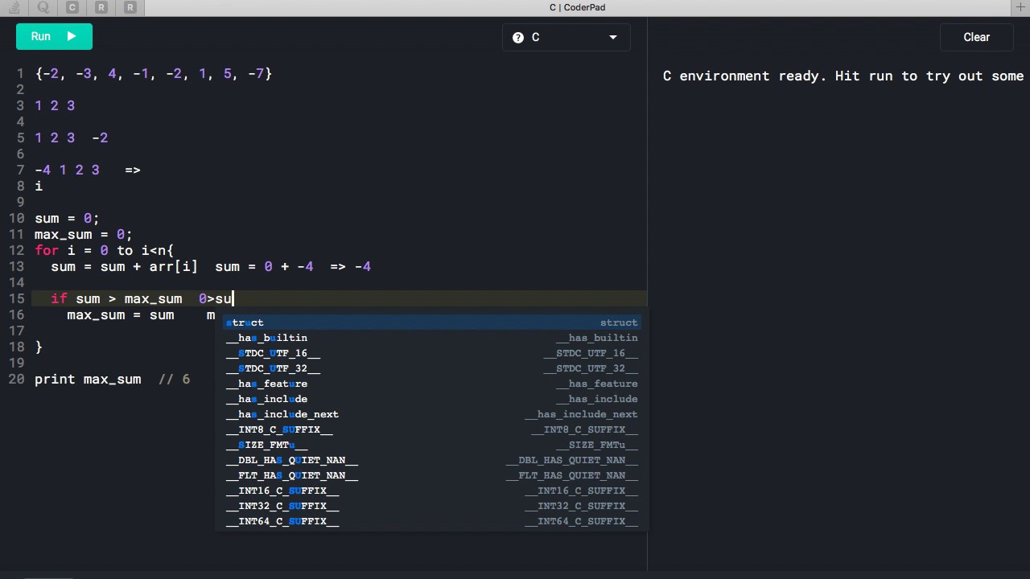Open the R pinned tab beside C tab
The image size is (1030, 579).
coord(101,7)
